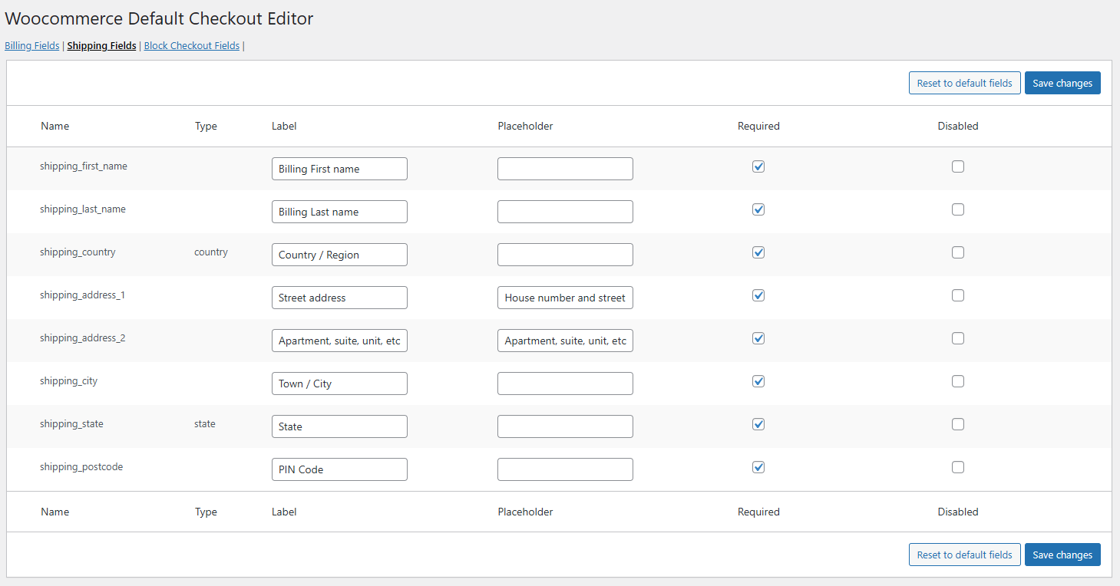
Task: Click bottom Reset to default fields button
Action: pyautogui.click(x=964, y=555)
